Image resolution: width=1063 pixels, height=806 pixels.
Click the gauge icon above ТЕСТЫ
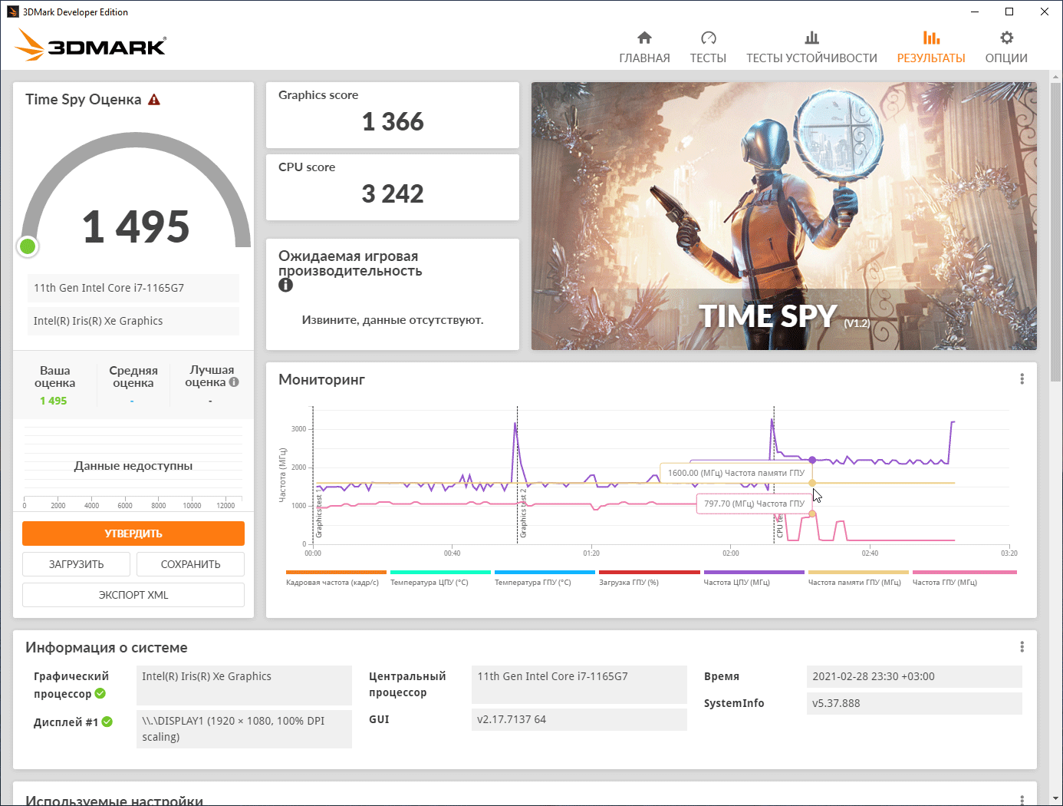coord(708,38)
